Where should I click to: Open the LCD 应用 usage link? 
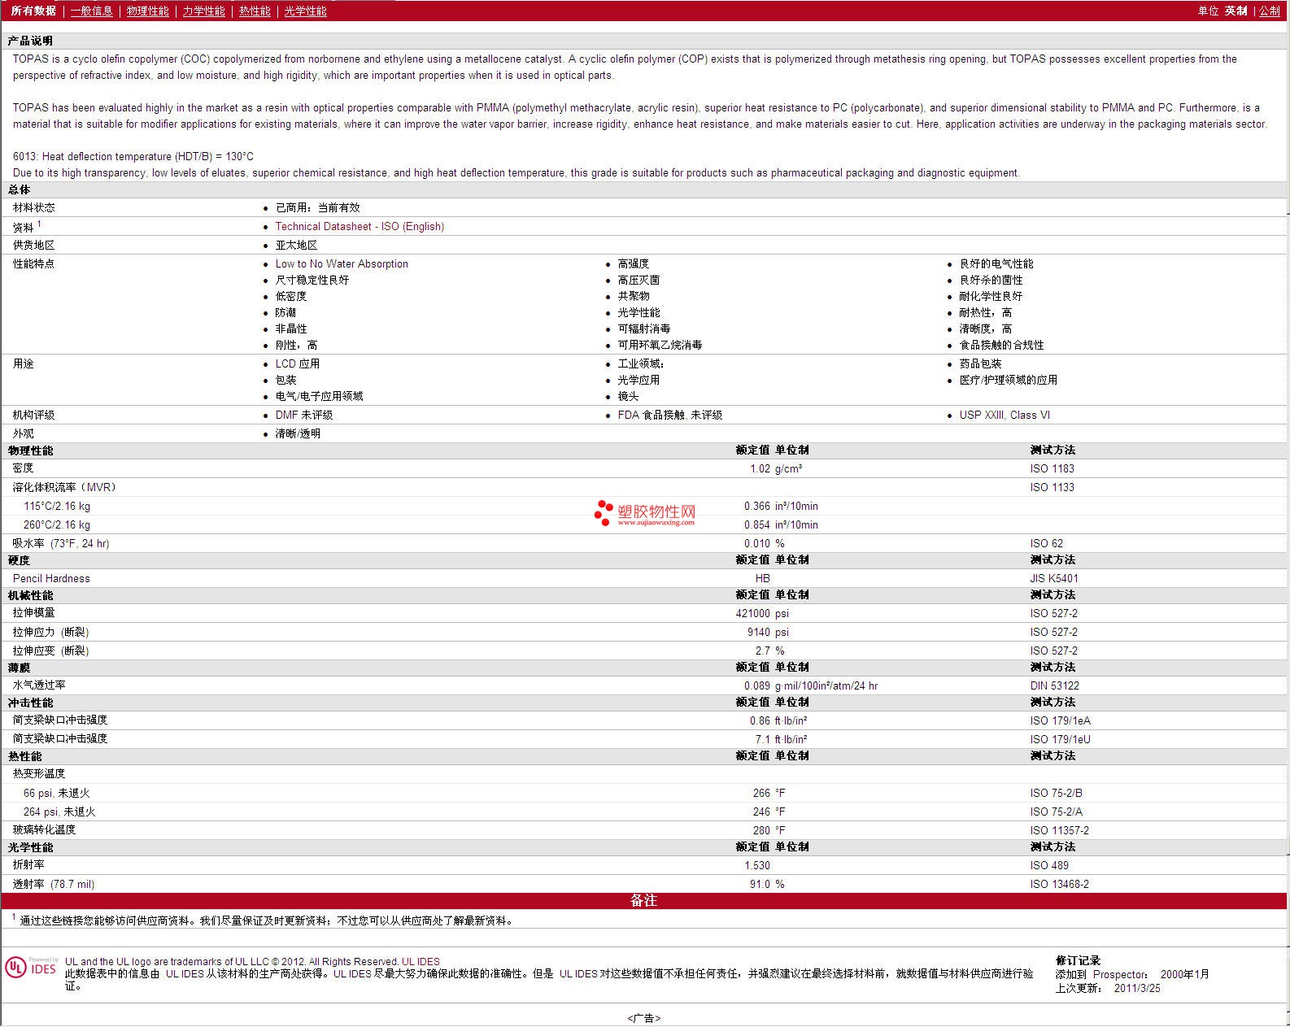(x=297, y=363)
